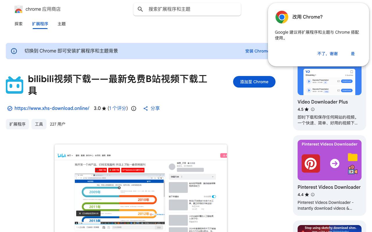The height and width of the screenshot is (232, 372).
Task: Open the 探索 tab
Action: tap(19, 24)
